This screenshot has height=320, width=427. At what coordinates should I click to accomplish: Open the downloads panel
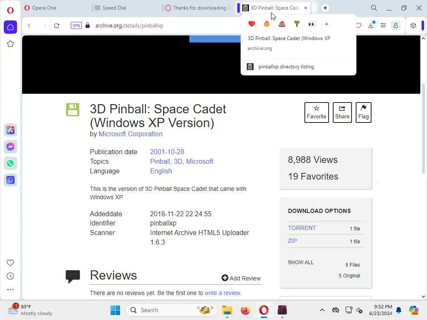click(x=371, y=25)
